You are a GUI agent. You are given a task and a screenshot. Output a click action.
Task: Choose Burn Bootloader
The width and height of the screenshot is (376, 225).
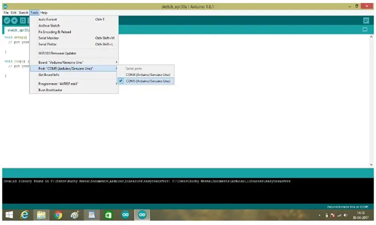pyautogui.click(x=74, y=90)
